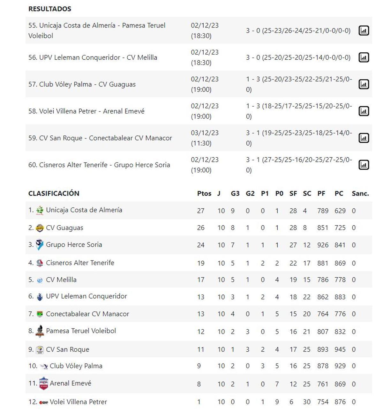383x412 pixels.
Task: Open statistics for the Volei Villena - Arenal Emevé match
Action: pyautogui.click(x=364, y=111)
